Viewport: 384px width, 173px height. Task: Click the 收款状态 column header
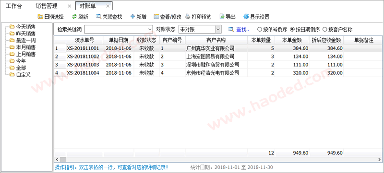point(147,40)
